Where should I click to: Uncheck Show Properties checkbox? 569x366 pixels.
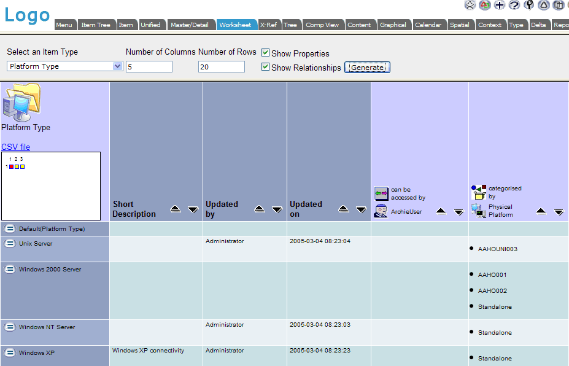click(x=266, y=53)
